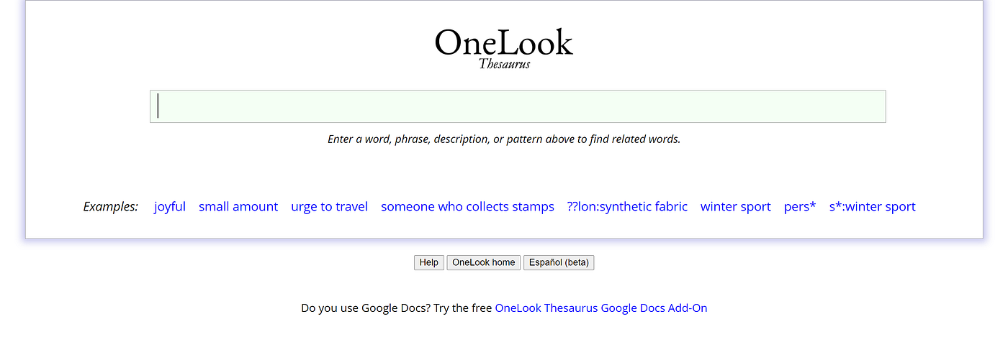The width and height of the screenshot is (1008, 360).
Task: Click the OneLook logo heading
Action: tap(504, 43)
